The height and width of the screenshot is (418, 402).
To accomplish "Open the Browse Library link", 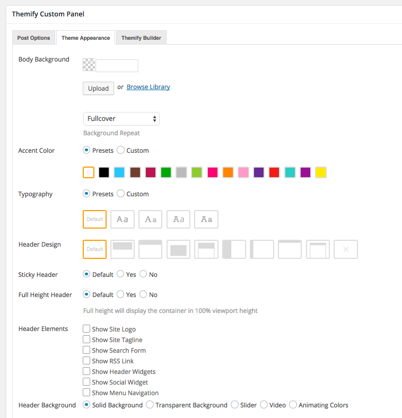I will point(148,87).
